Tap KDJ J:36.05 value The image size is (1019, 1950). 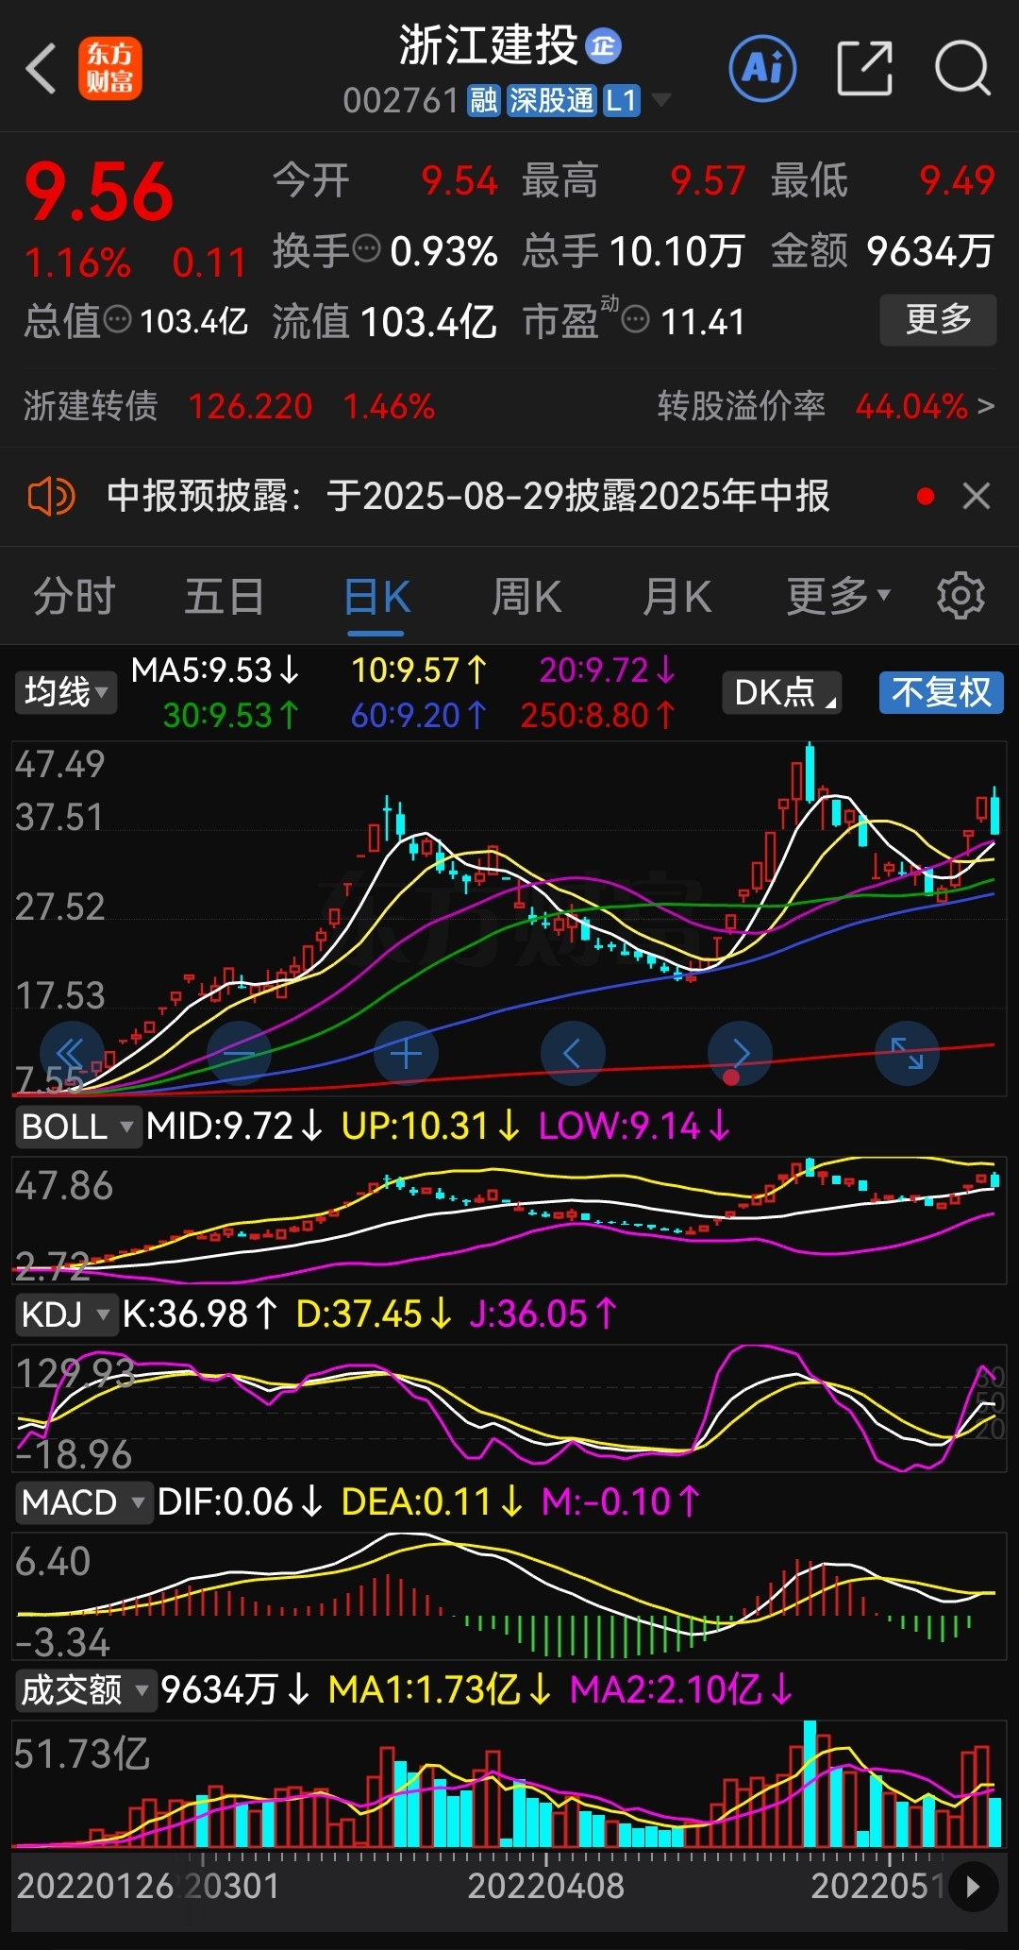coord(543,1314)
